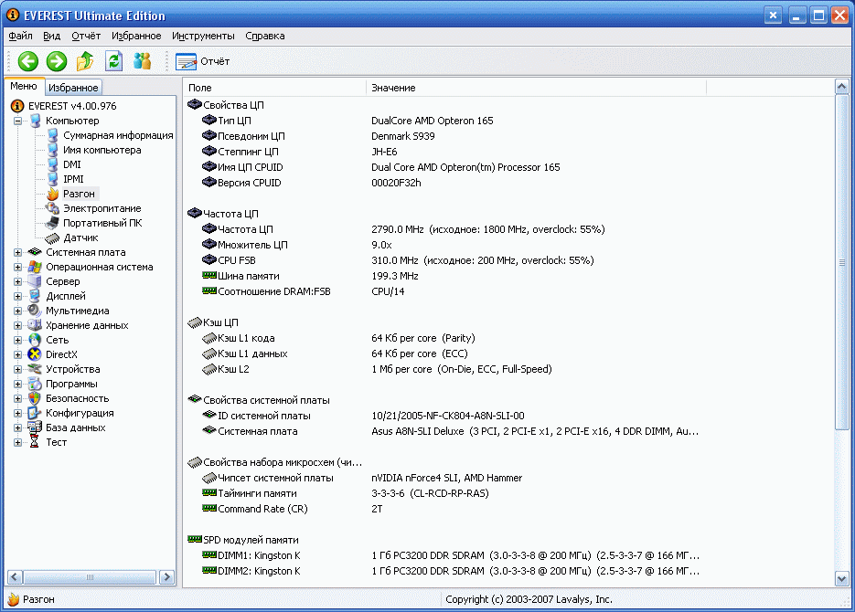The height and width of the screenshot is (612, 855).
Task: Click the Тест hourglass icon
Action: (35, 442)
